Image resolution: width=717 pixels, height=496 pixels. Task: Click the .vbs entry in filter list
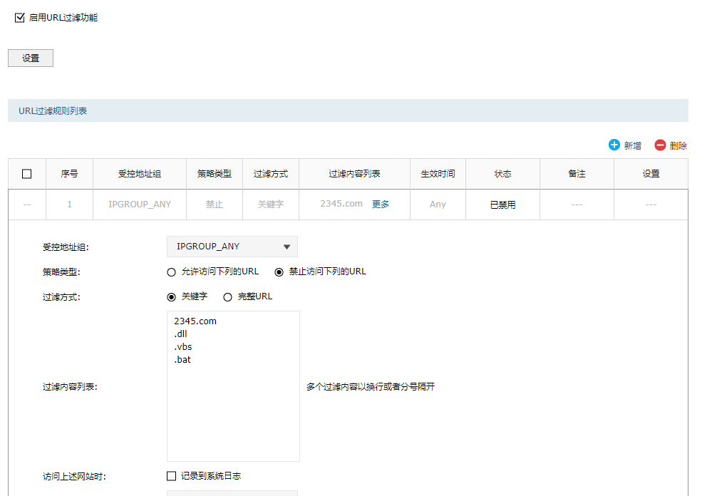pyautogui.click(x=183, y=346)
